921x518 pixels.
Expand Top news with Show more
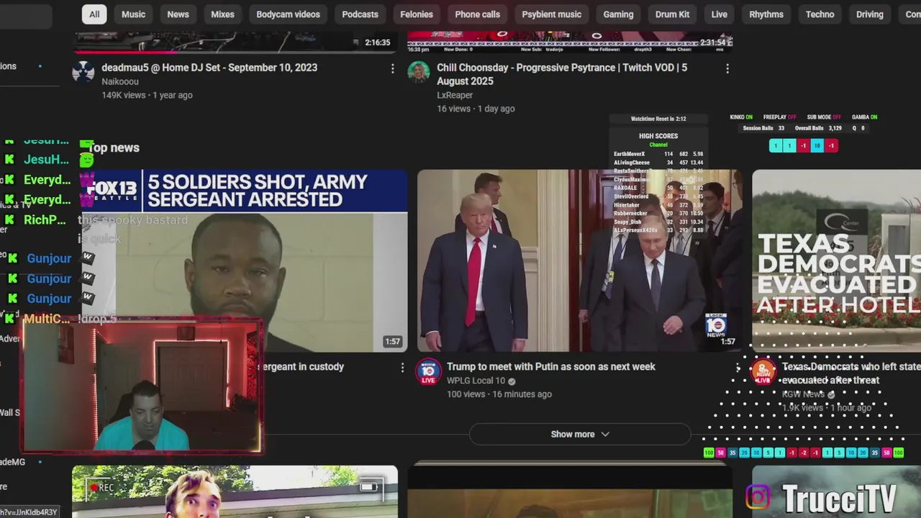tap(580, 435)
